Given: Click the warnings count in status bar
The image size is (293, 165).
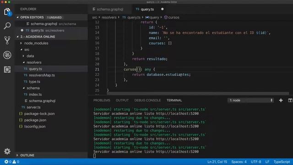Looking at the screenshot, I should point(16,162).
